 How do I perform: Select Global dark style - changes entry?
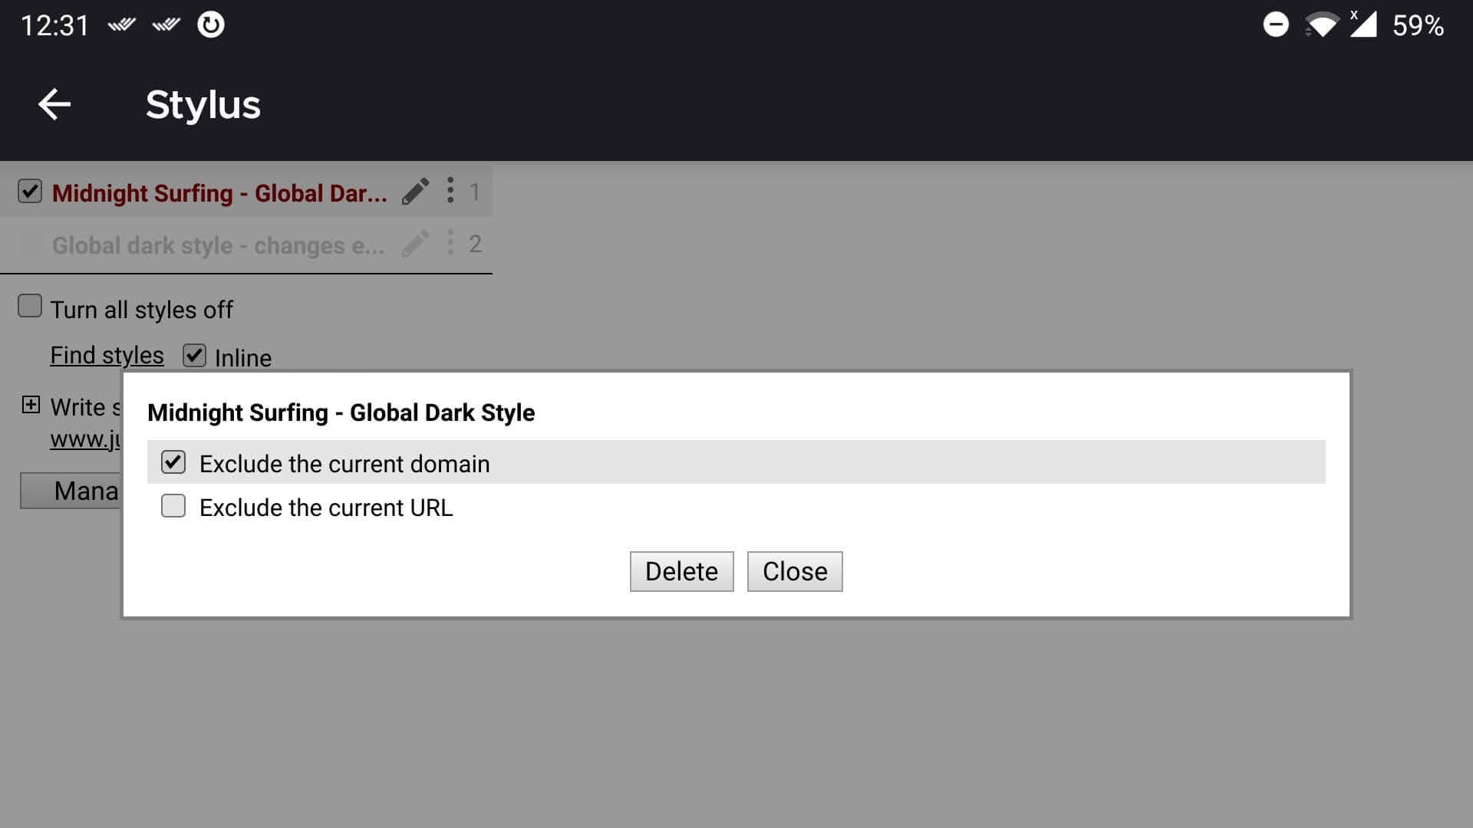[x=218, y=245]
